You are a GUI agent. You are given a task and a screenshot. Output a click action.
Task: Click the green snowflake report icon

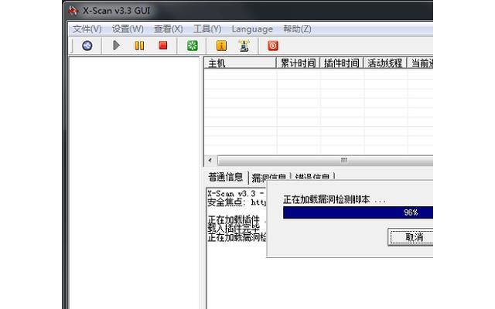[193, 46]
